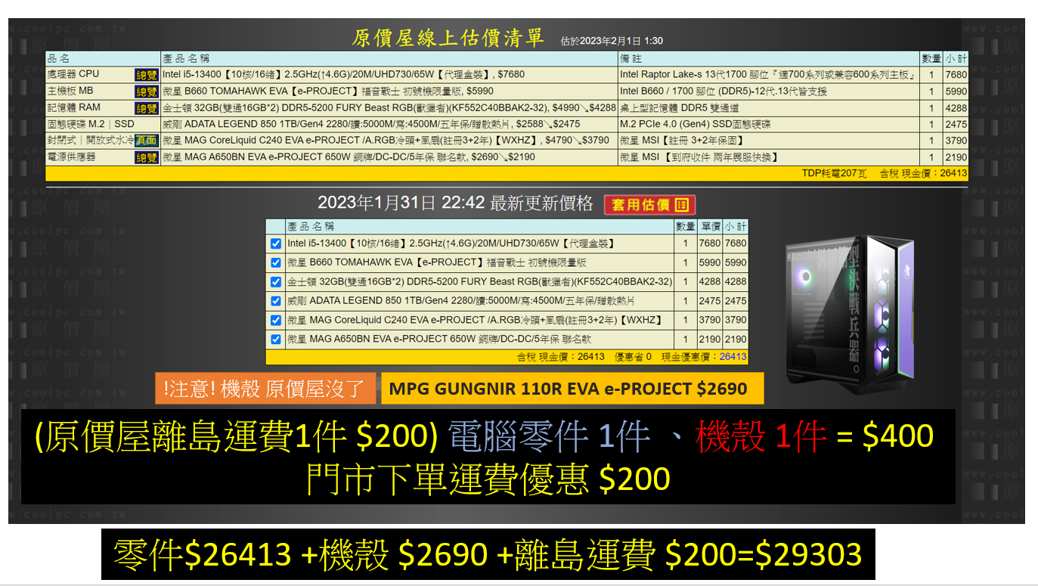Open the 頁面 badge in the 水冷 row
The width and height of the screenshot is (1038, 586).
(146, 141)
